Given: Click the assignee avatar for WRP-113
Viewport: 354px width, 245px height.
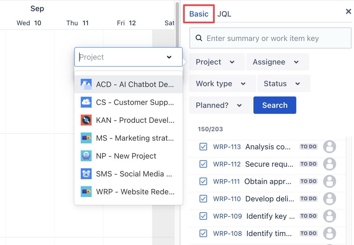Looking at the screenshot, I should coord(329,147).
